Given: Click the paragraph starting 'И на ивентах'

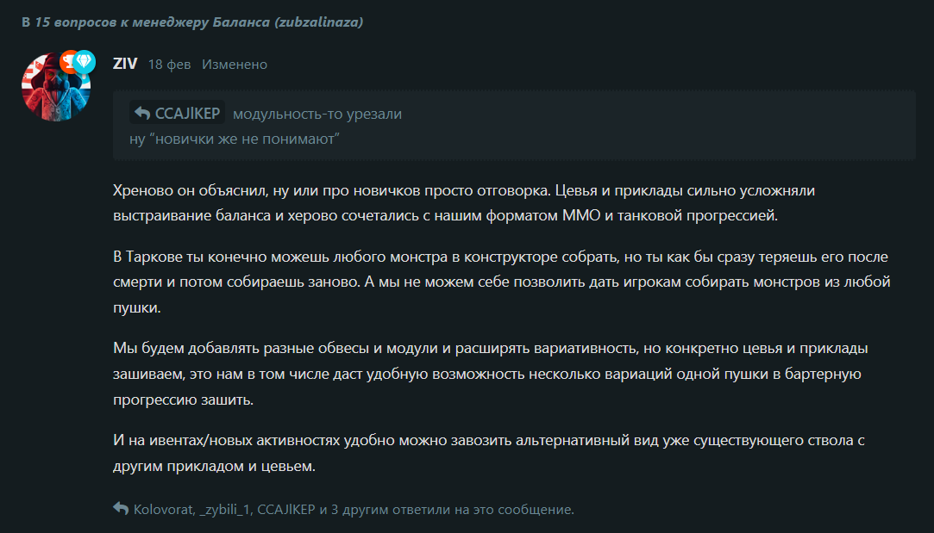Looking at the screenshot, I should (489, 453).
